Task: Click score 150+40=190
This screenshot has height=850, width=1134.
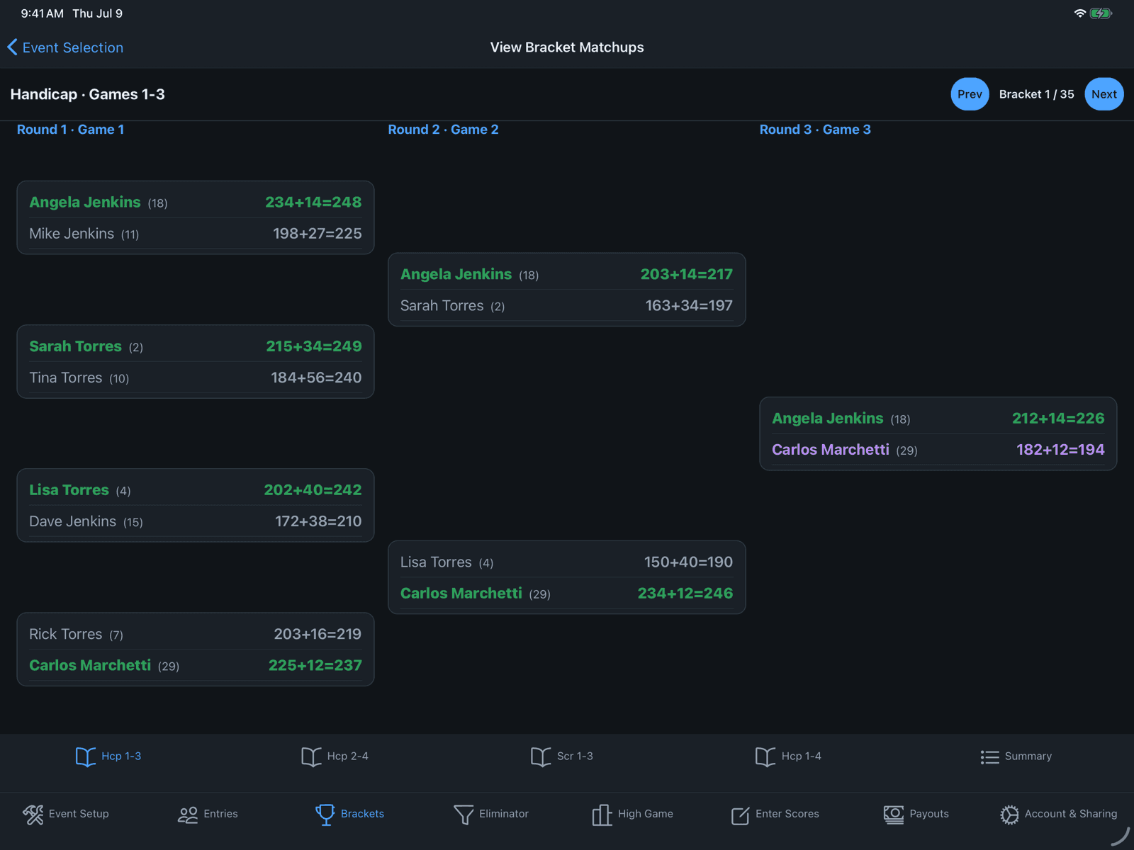Action: pos(688,562)
